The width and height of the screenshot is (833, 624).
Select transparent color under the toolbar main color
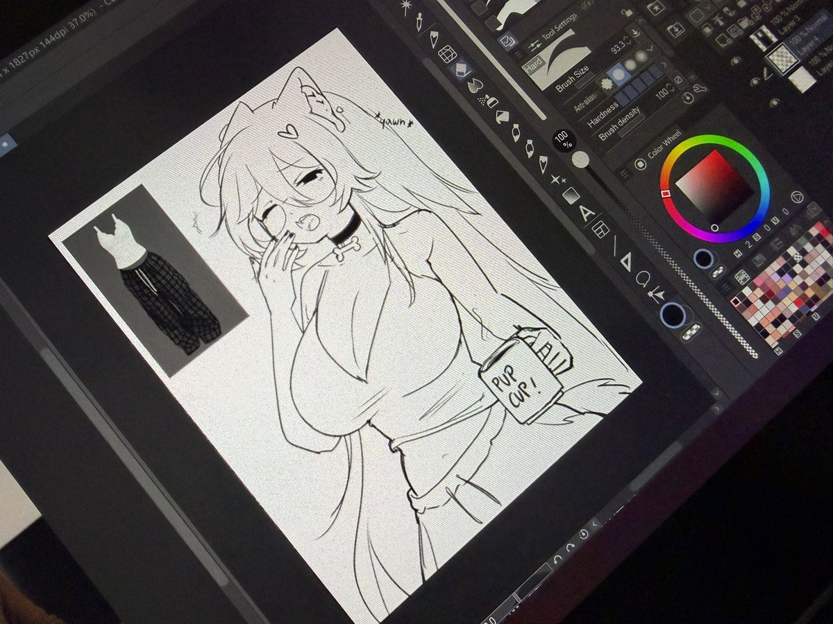(690, 330)
